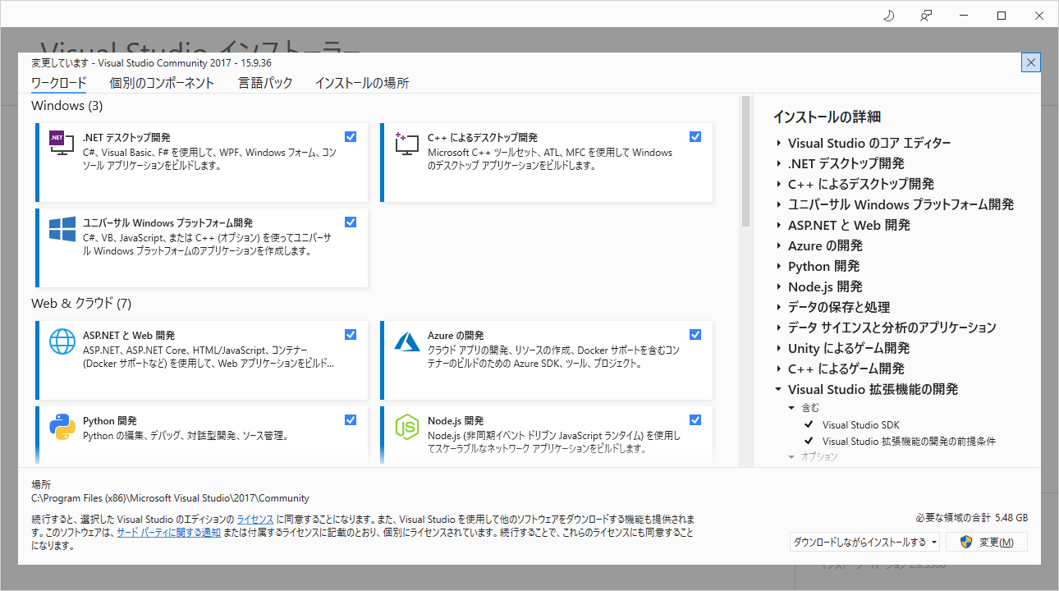Open the 言語パック tab
The height and width of the screenshot is (591, 1059).
coord(265,83)
